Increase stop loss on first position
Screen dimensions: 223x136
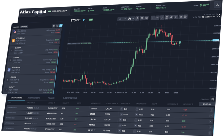(121, 109)
